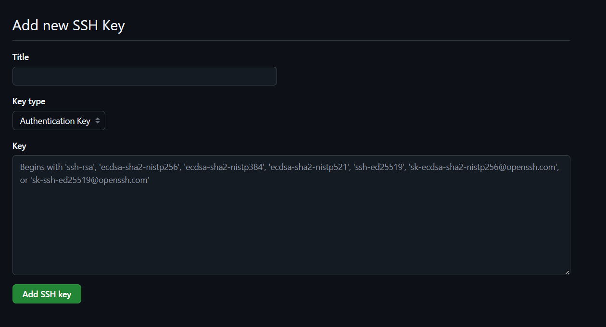Screen dimensions: 606x327
Task: Click the divider line under the heading
Action: (x=291, y=41)
